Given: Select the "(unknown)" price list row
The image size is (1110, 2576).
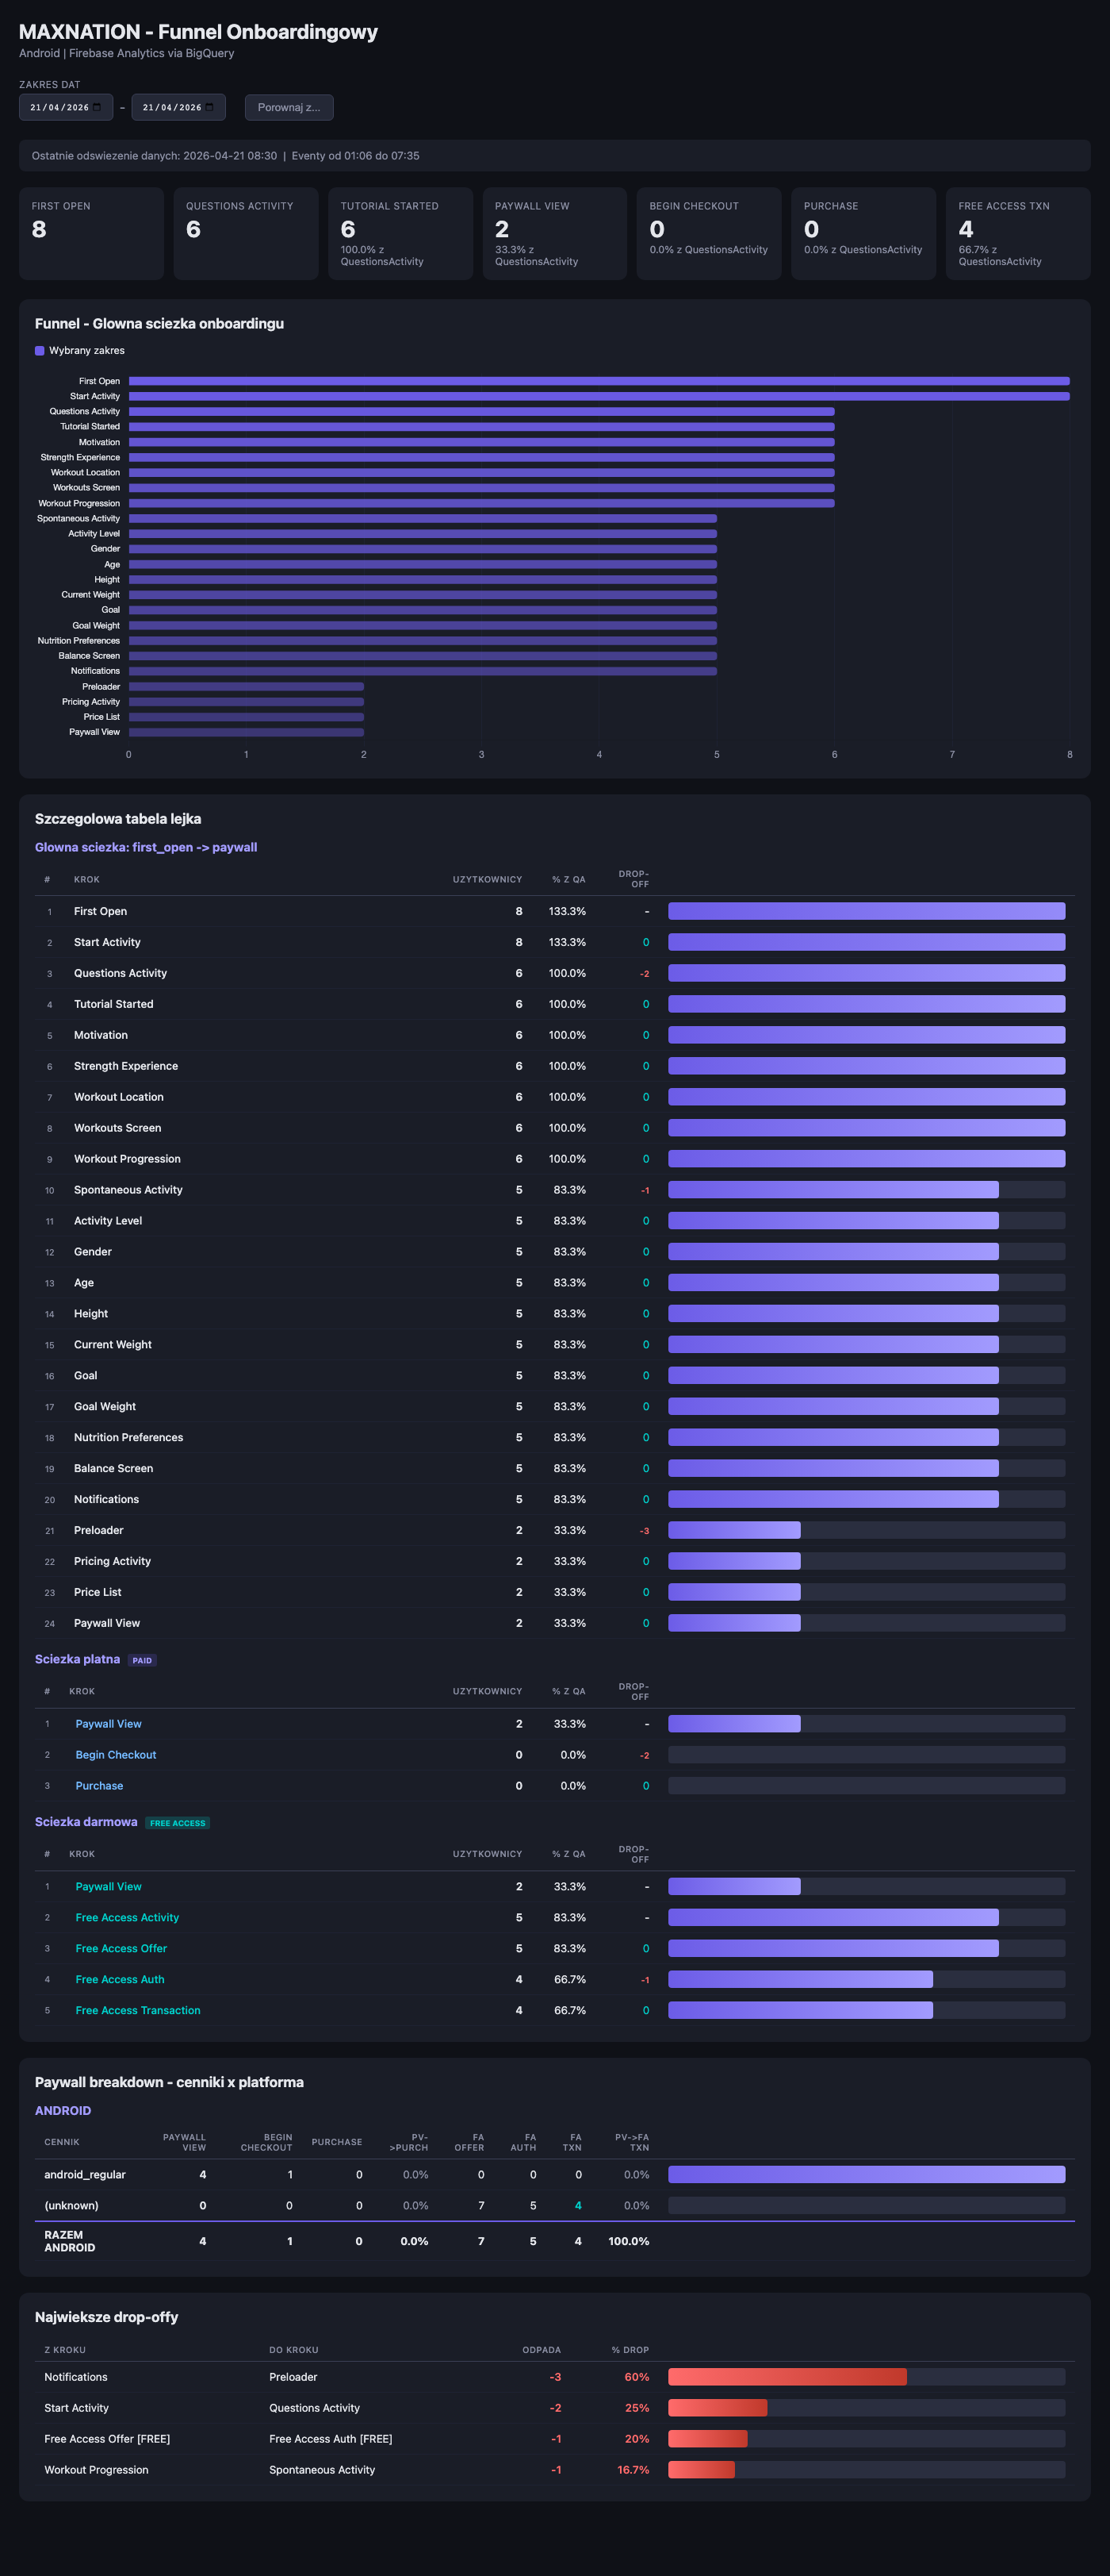Looking at the screenshot, I should tap(554, 2206).
